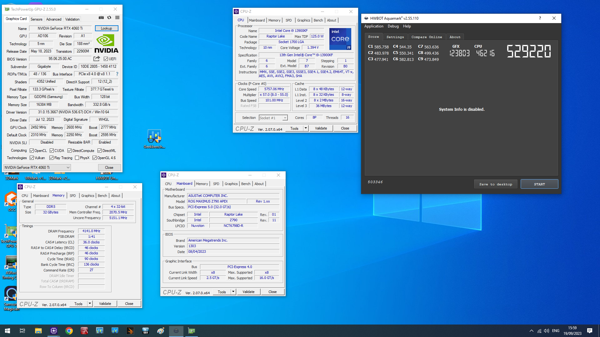Click Save to desktop in Aquamark
600x337 pixels.
point(496,184)
